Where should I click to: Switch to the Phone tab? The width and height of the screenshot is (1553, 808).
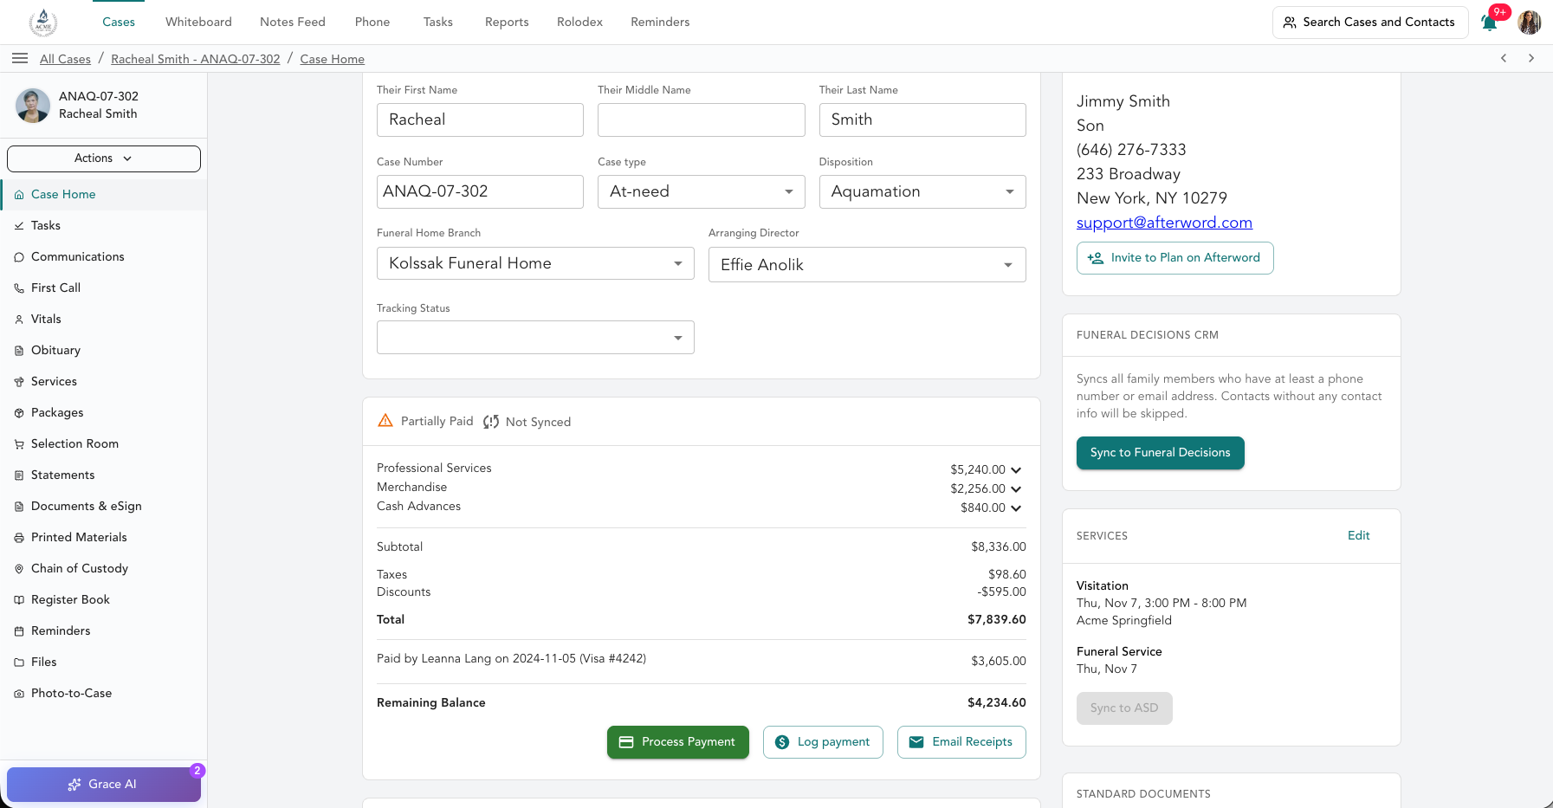[x=372, y=23]
